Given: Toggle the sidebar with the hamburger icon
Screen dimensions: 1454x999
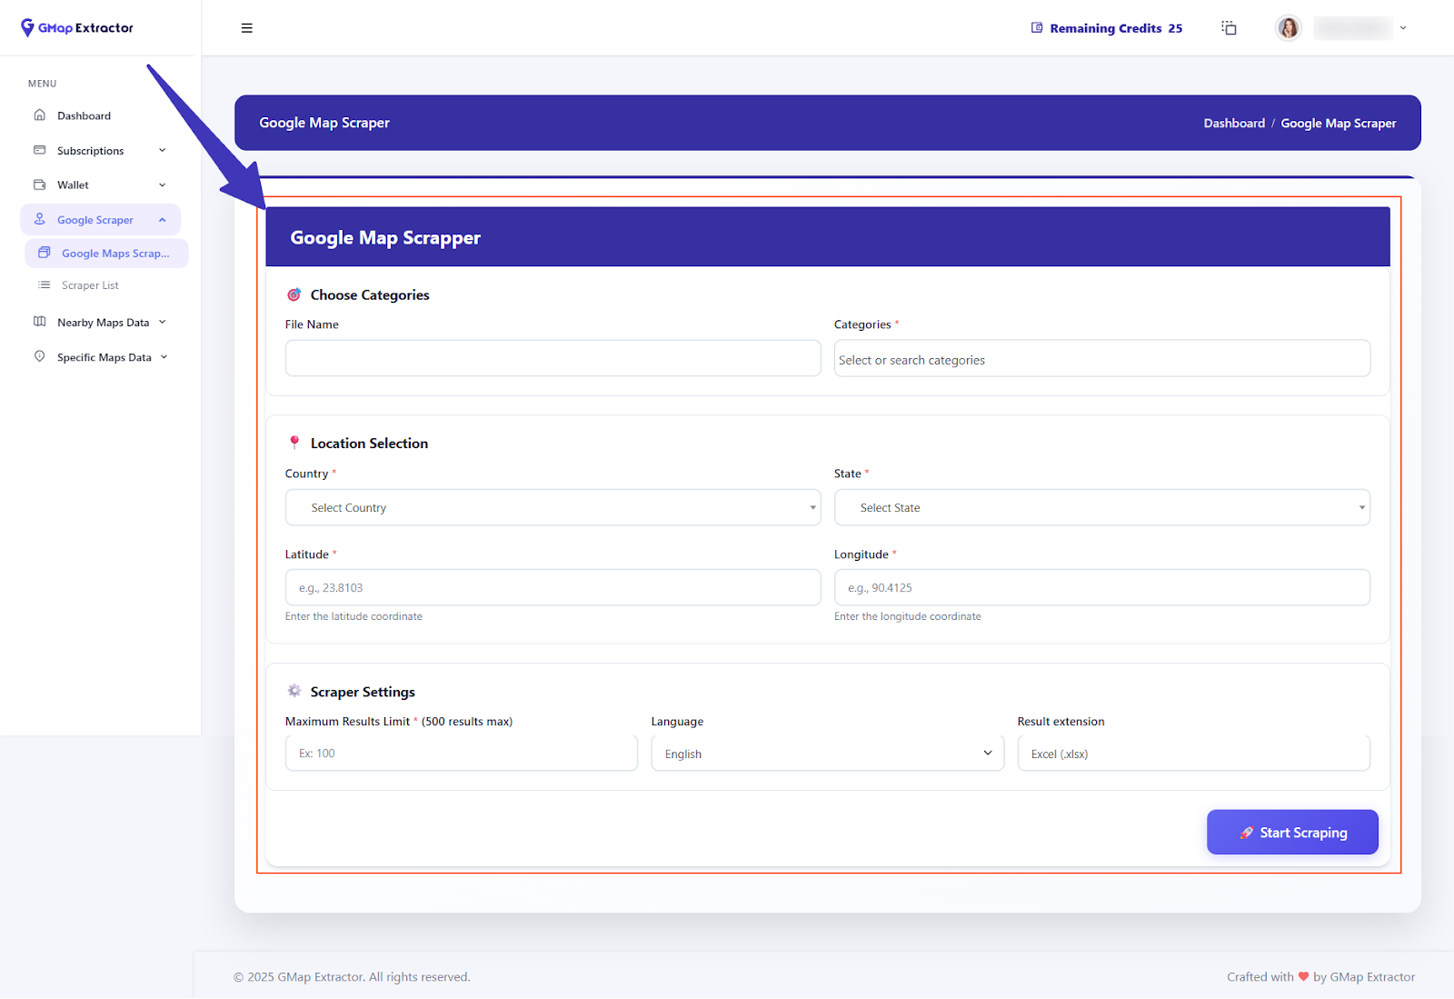Looking at the screenshot, I should 246,27.
